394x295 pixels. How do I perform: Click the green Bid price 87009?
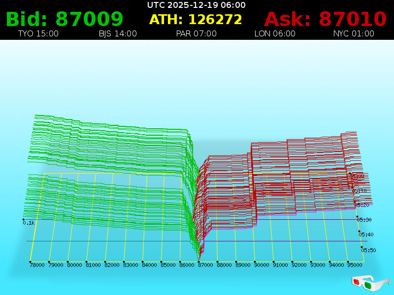coord(65,19)
